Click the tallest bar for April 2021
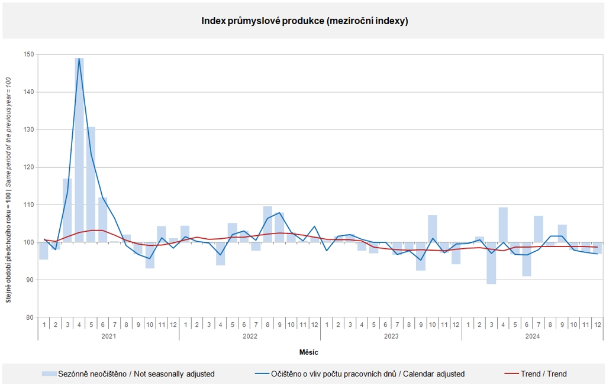 click(x=79, y=150)
